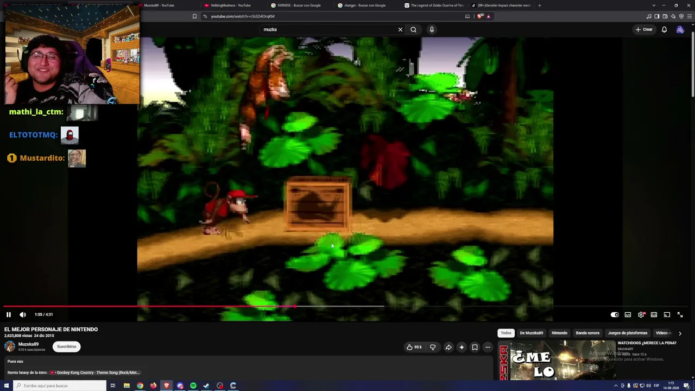Mute the video with the speaker icon
The height and width of the screenshot is (391, 695).
pos(23,314)
